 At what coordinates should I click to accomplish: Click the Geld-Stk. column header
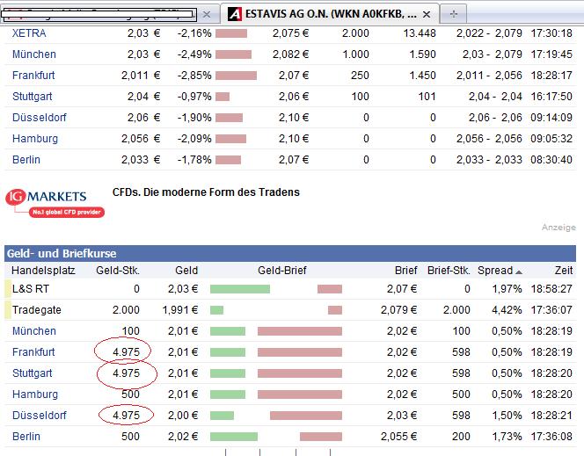117,271
